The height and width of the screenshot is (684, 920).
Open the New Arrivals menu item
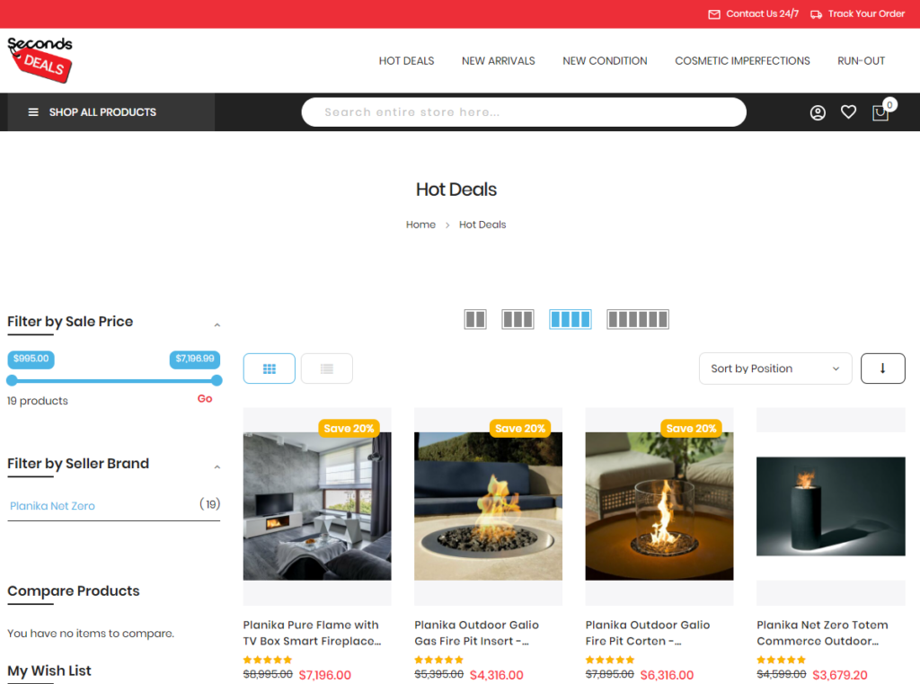click(x=498, y=61)
